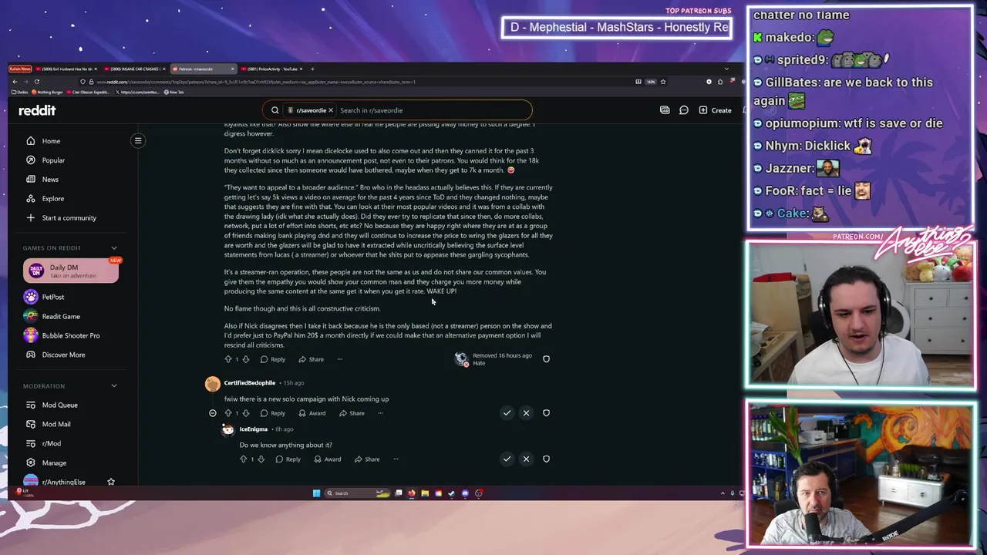This screenshot has width=987, height=555.
Task: Open the Daily DM game card
Action: click(71, 271)
